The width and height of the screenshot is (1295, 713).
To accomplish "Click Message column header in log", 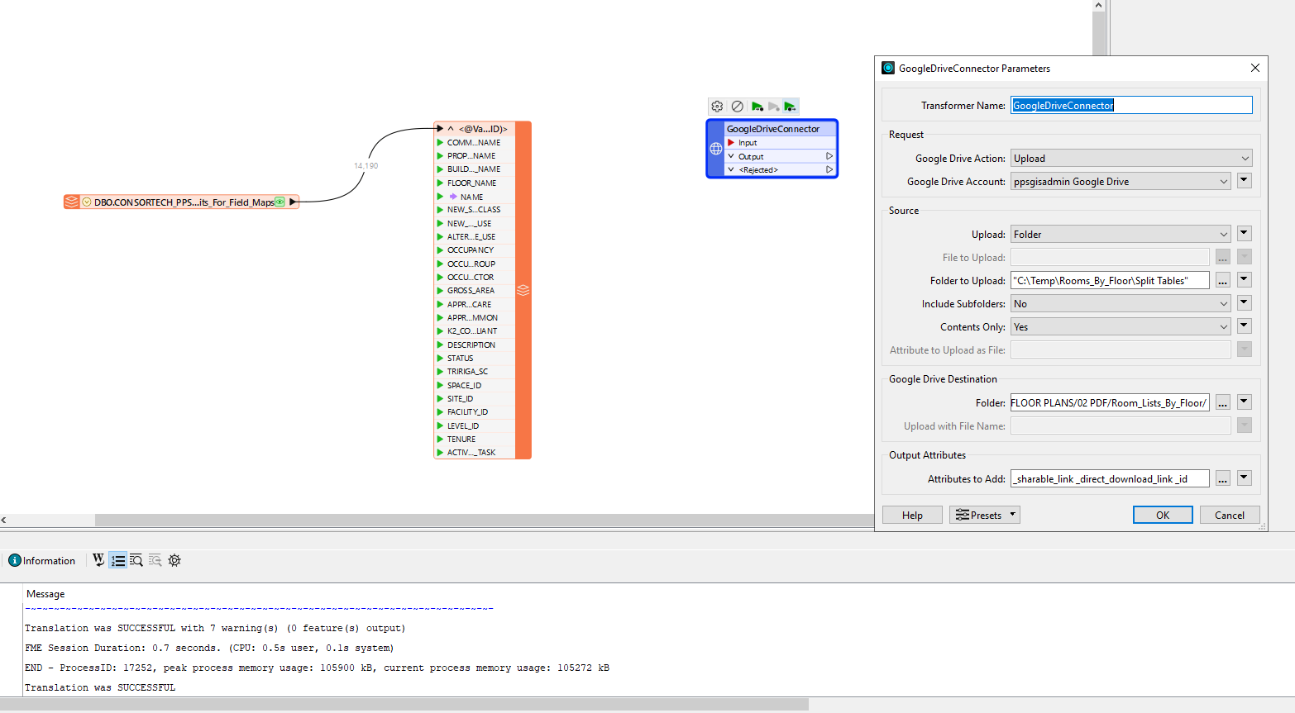I will pyautogui.click(x=45, y=594).
